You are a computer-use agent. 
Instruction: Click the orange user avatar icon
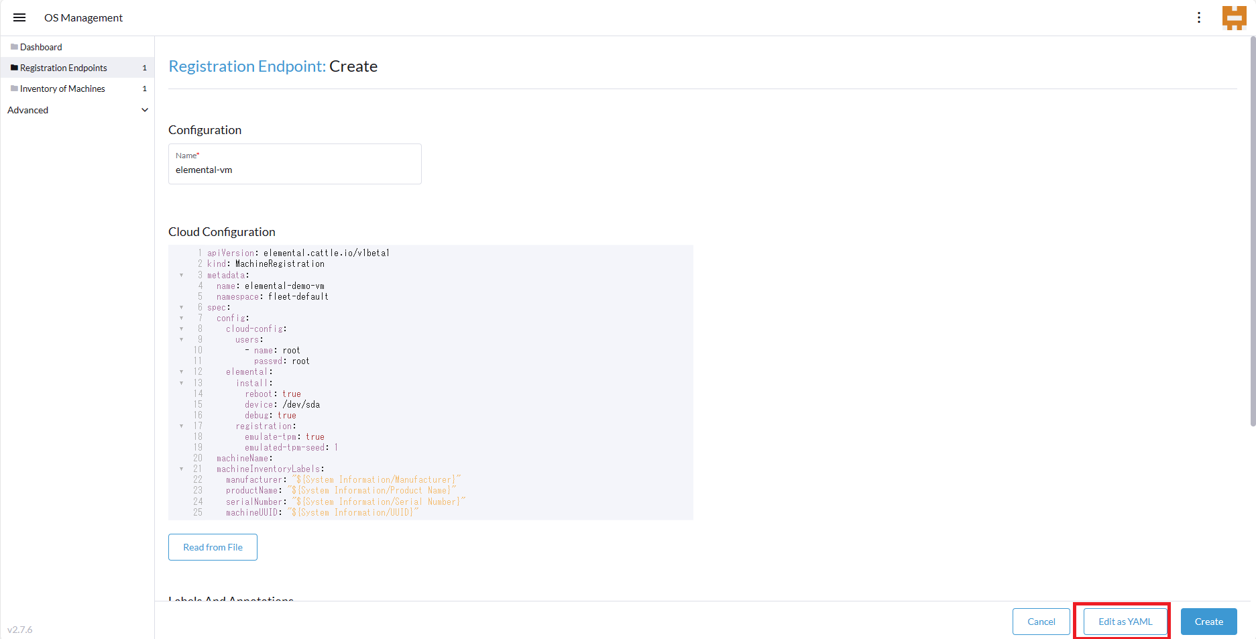1234,18
